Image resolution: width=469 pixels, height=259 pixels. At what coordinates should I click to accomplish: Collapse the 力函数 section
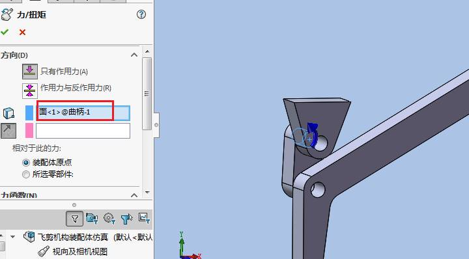134,195
